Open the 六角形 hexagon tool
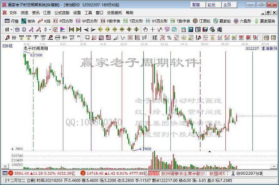This screenshot has height=185, width=279. coord(243,21)
